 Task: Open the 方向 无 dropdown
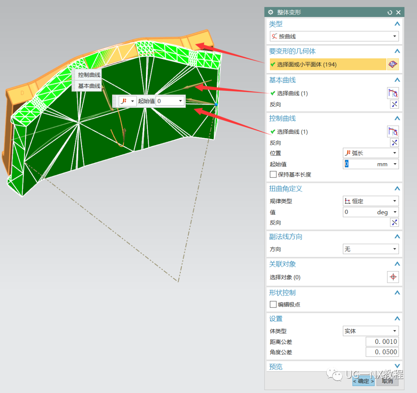[371, 249]
